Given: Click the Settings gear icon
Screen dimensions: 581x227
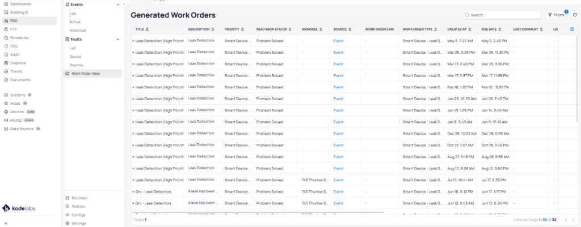Looking at the screenshot, I should (68, 223).
